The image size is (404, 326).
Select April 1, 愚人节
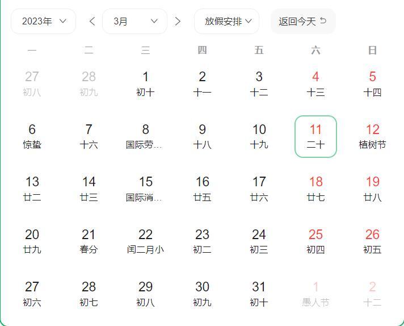tap(315, 294)
